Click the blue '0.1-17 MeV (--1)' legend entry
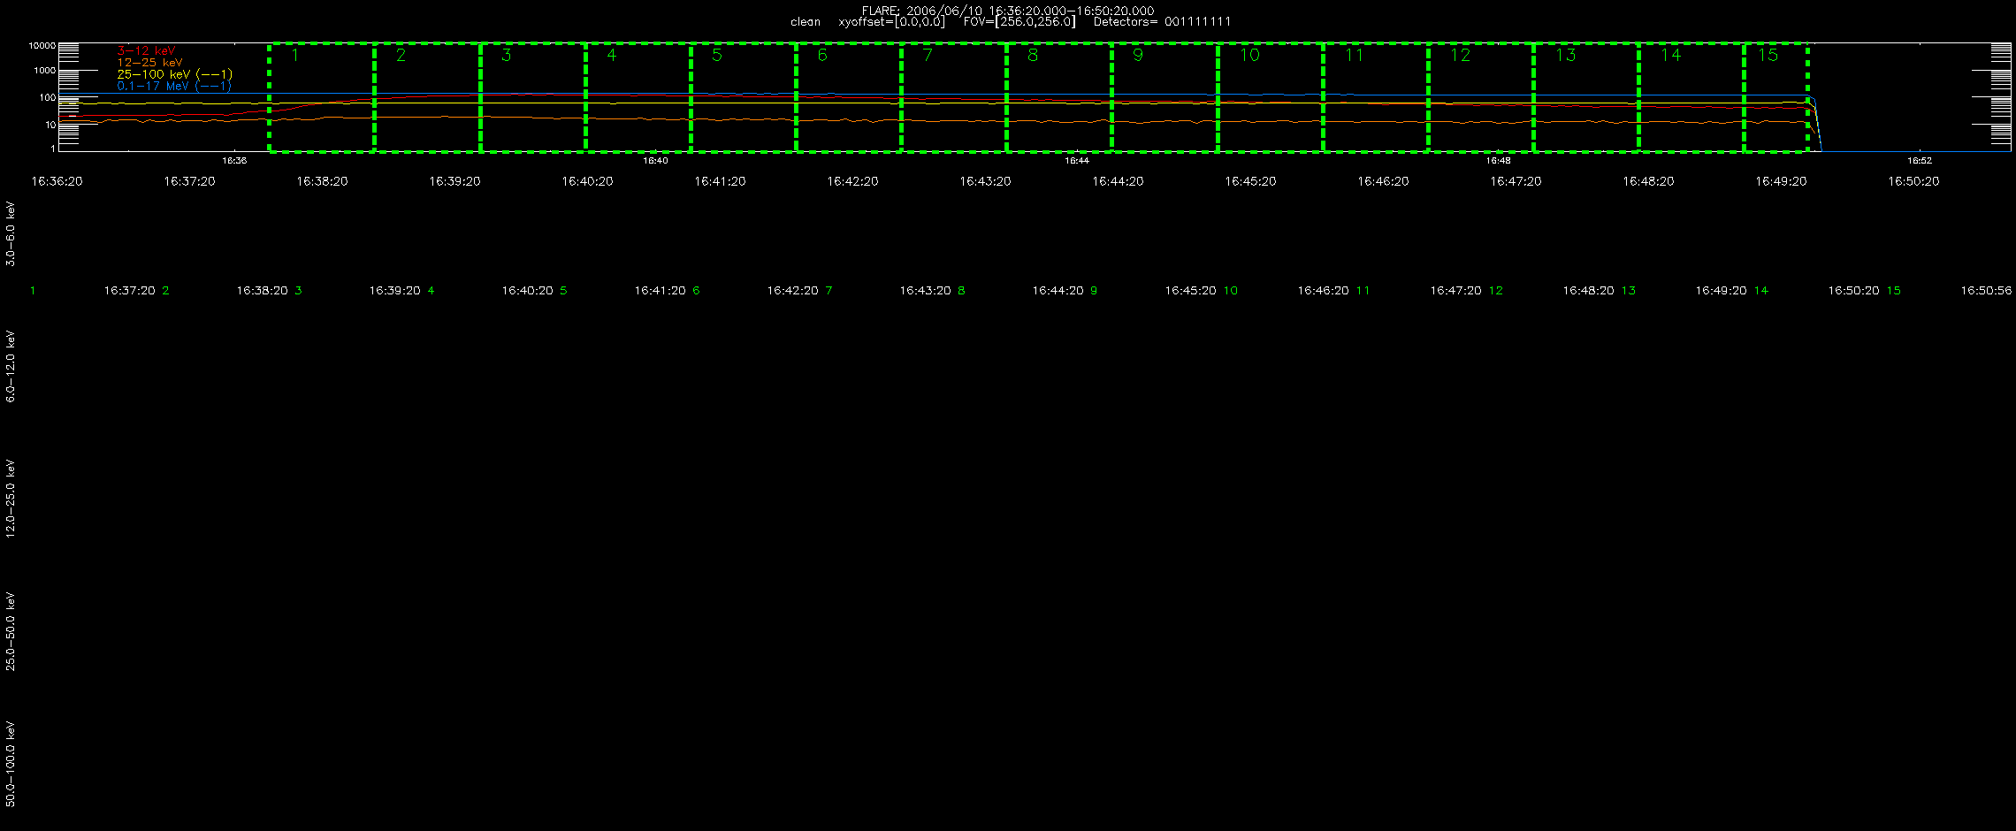2016x831 pixels. [x=174, y=86]
